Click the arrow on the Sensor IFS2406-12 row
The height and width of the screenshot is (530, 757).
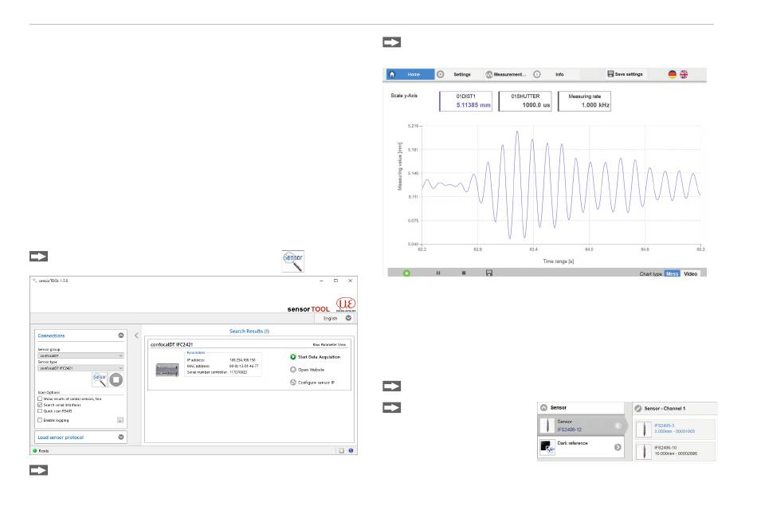click(x=618, y=426)
